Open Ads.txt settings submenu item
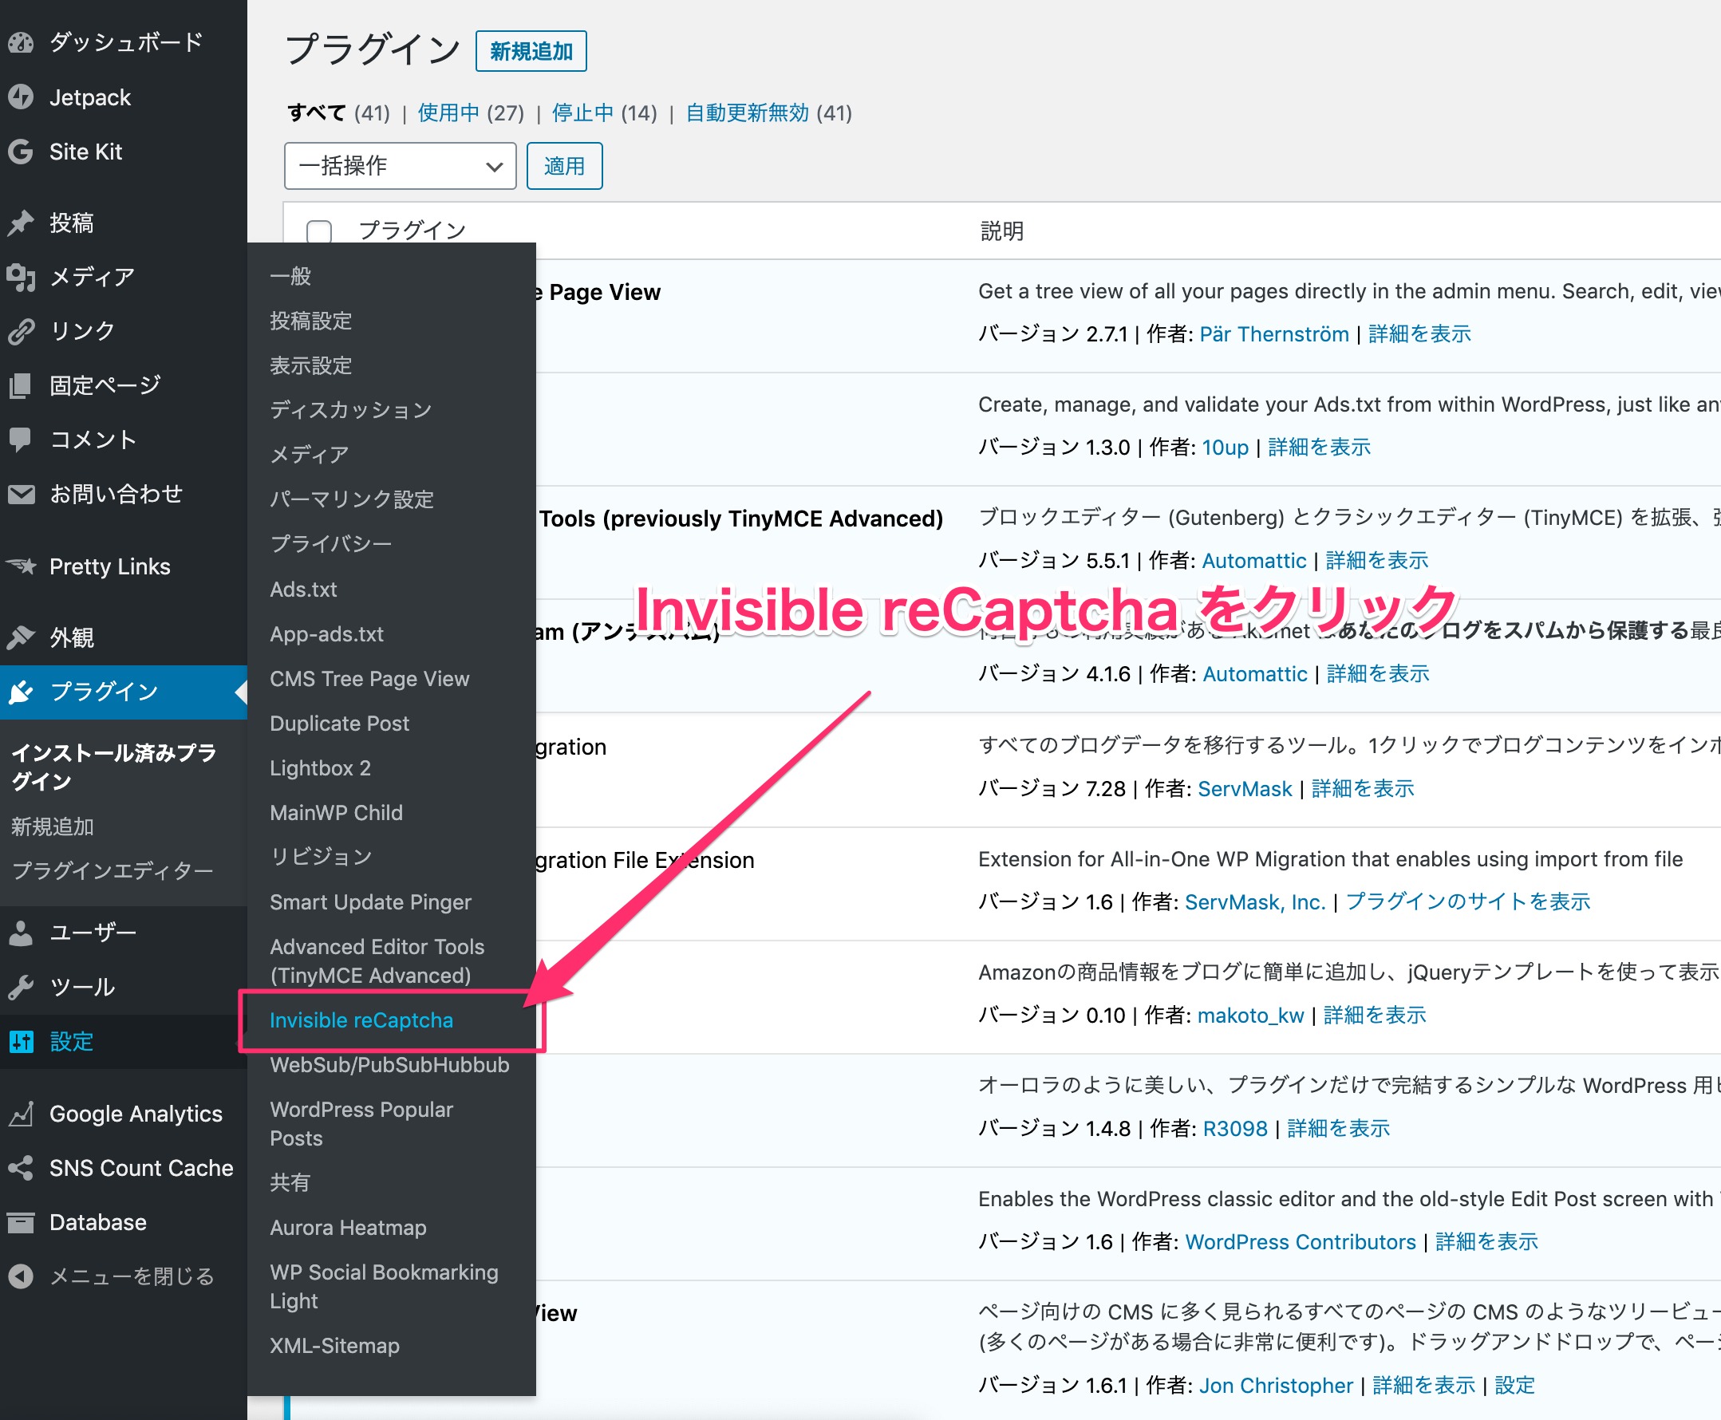The height and width of the screenshot is (1420, 1721). [303, 589]
